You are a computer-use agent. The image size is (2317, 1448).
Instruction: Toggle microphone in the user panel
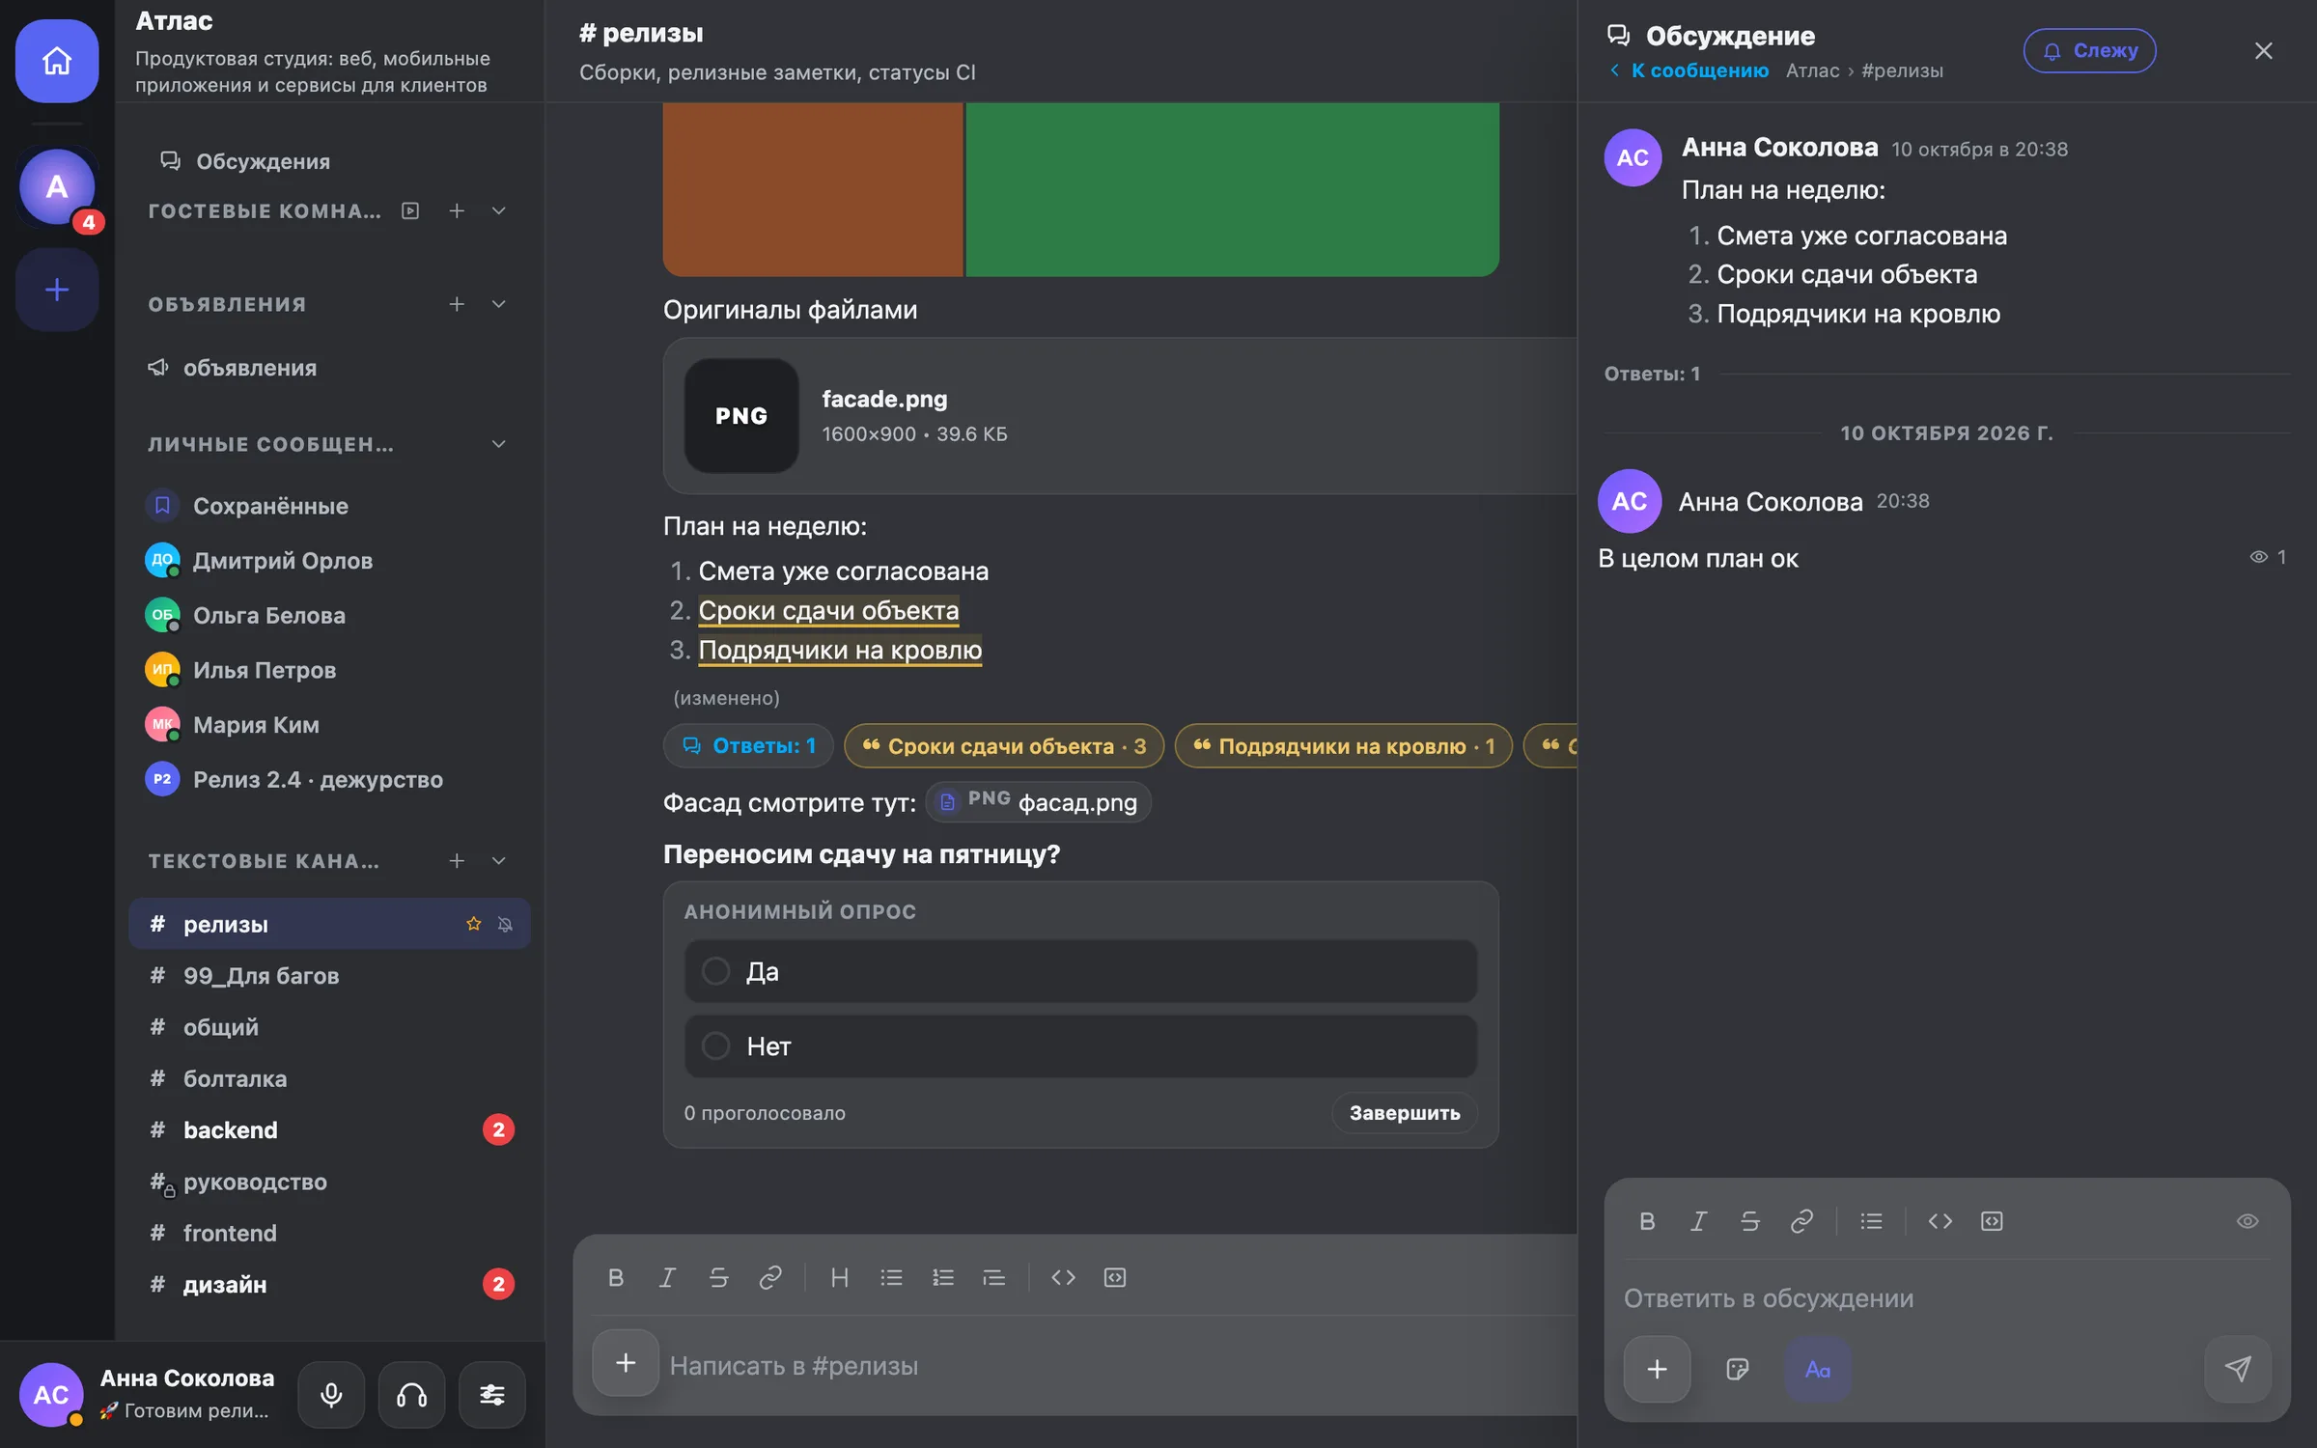pyautogui.click(x=331, y=1395)
